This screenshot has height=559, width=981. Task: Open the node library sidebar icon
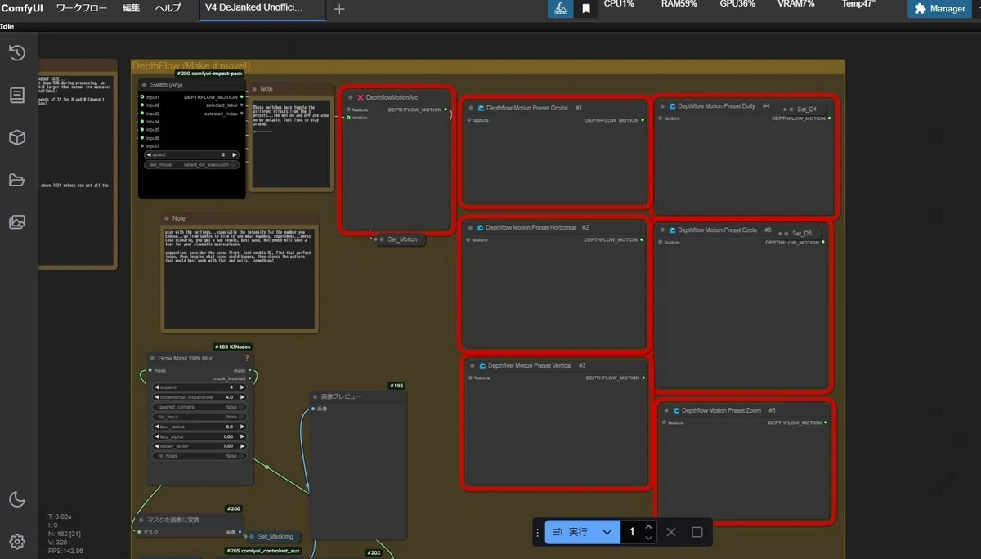pos(16,96)
